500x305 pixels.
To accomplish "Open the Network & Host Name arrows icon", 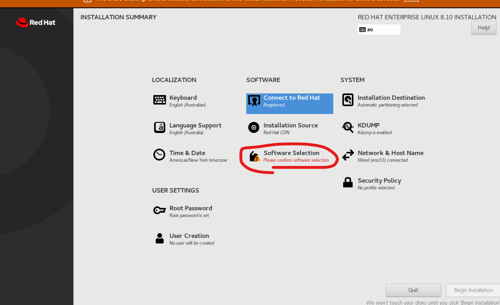I will click(348, 155).
